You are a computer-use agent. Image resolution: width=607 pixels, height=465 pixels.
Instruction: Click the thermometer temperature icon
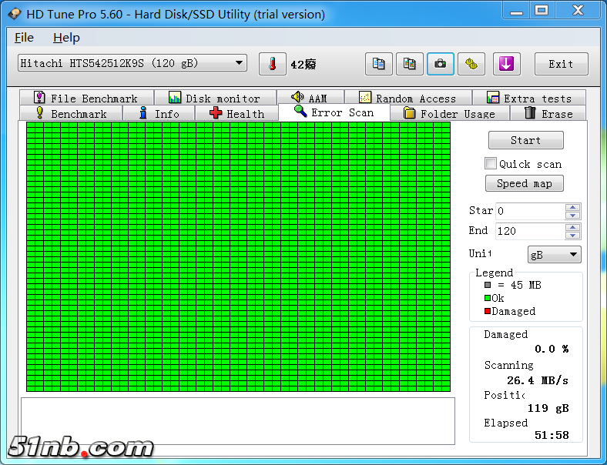(272, 64)
